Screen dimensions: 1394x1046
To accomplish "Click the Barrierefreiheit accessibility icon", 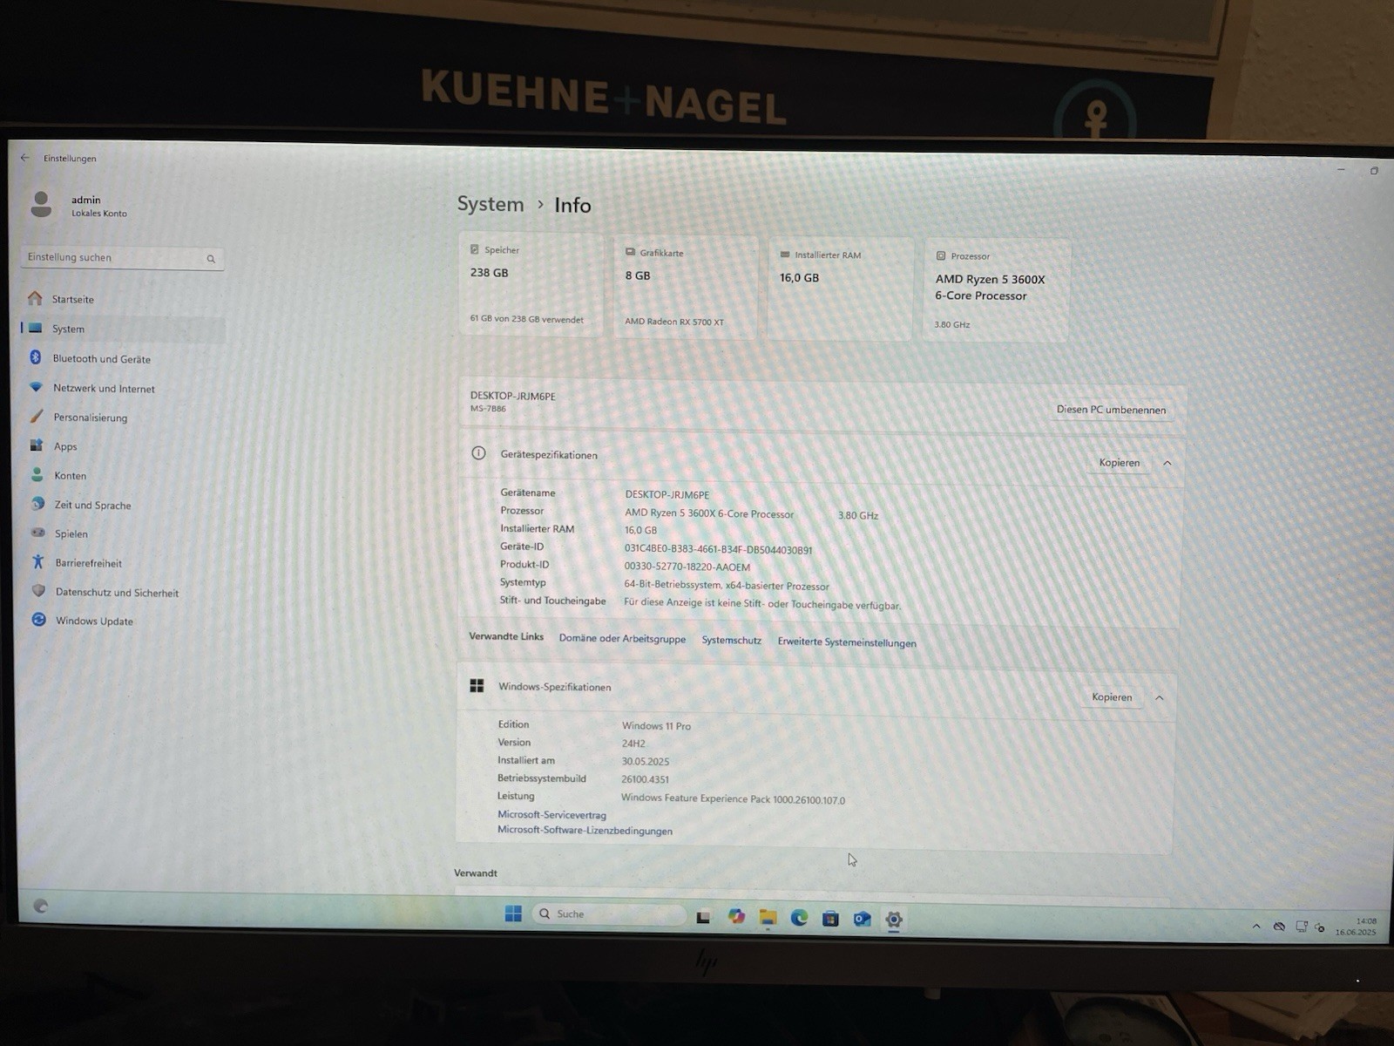I will (x=38, y=562).
